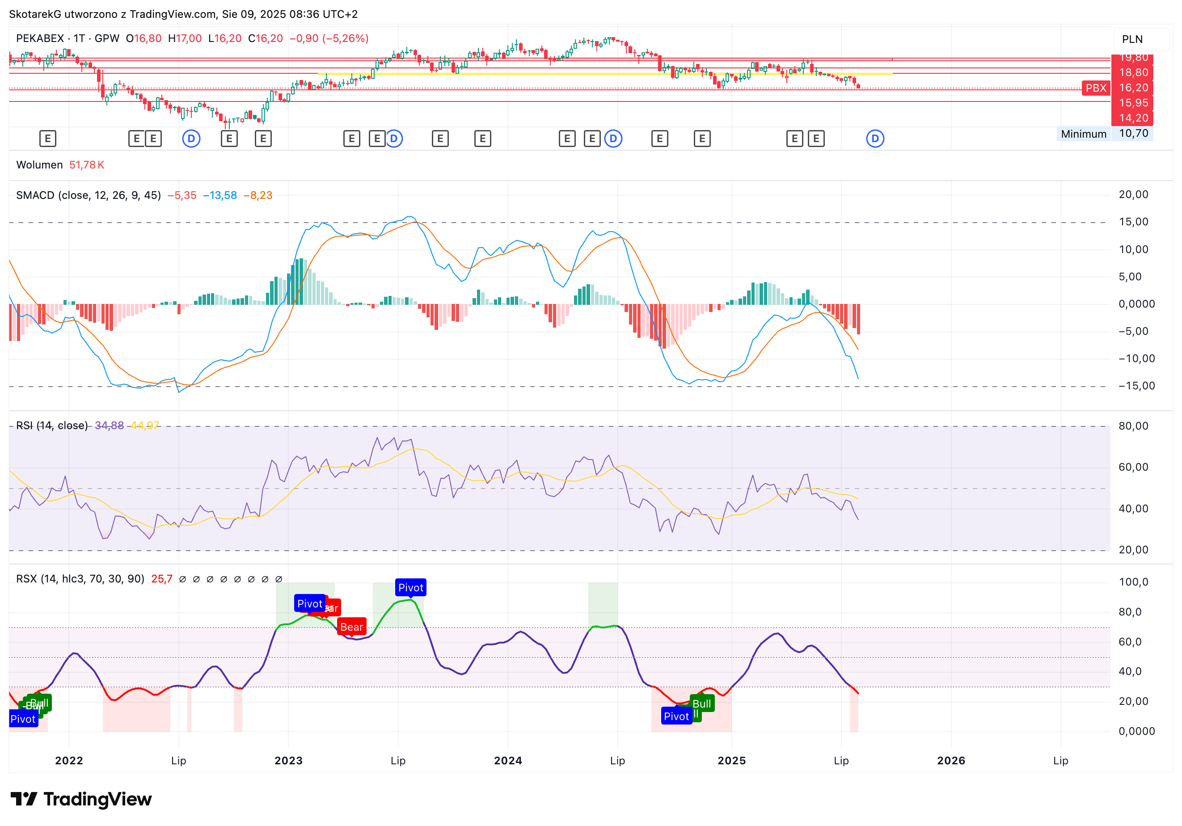Screen dimensions: 1182x826
Task: Click the 60,00 level on RSI scale
Action: [x=1134, y=467]
